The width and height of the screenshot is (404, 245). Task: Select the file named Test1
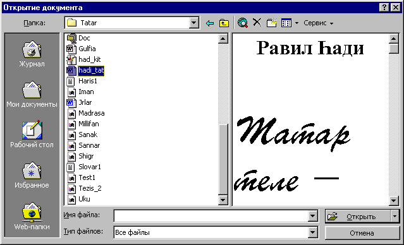click(x=87, y=177)
